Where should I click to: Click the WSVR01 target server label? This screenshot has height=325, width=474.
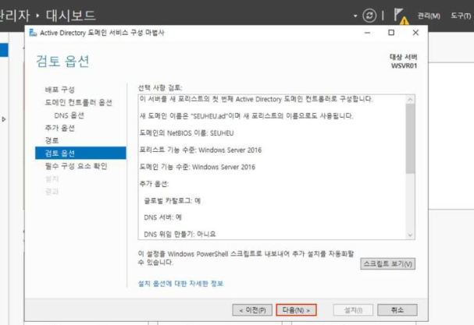[404, 65]
